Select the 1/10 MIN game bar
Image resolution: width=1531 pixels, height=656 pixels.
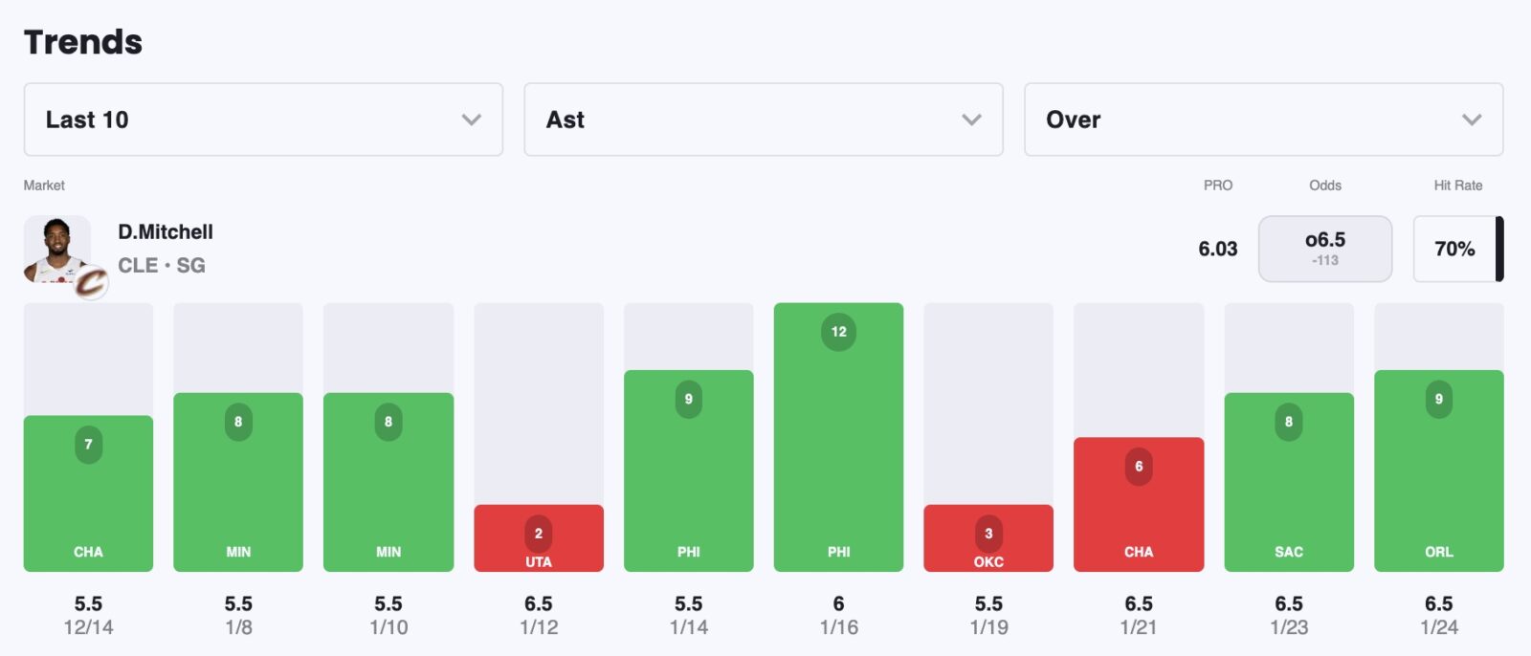click(388, 488)
